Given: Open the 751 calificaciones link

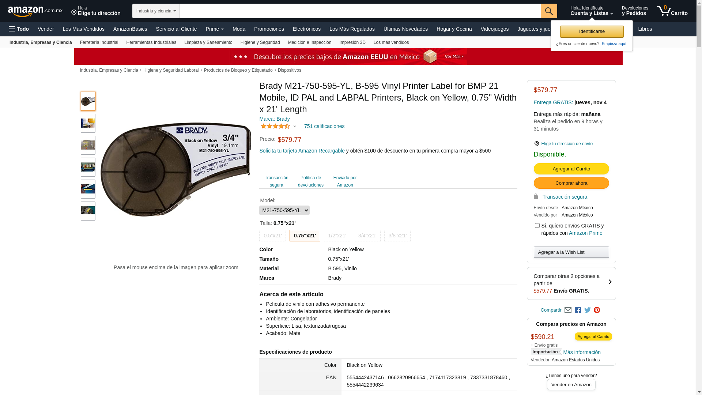Looking at the screenshot, I should (324, 126).
